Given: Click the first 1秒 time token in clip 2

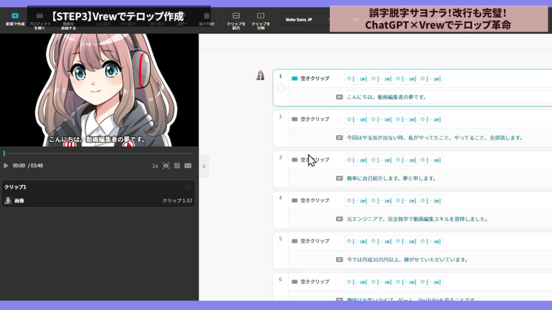Looking at the screenshot, I should [x=357, y=119].
